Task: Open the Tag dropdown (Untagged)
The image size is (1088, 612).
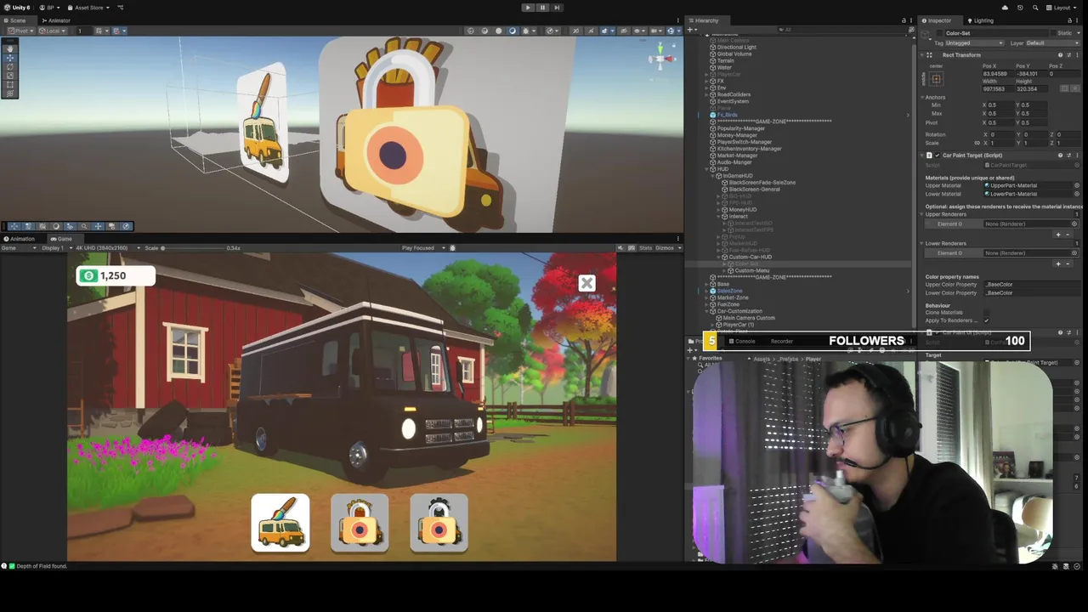Action: coord(973,42)
